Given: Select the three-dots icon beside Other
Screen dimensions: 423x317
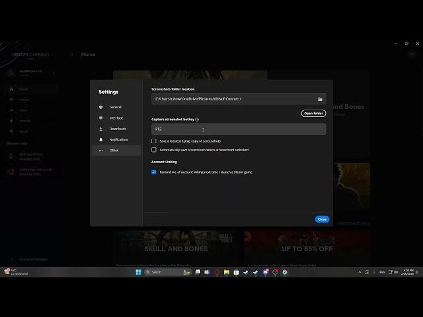Looking at the screenshot, I should [101, 151].
